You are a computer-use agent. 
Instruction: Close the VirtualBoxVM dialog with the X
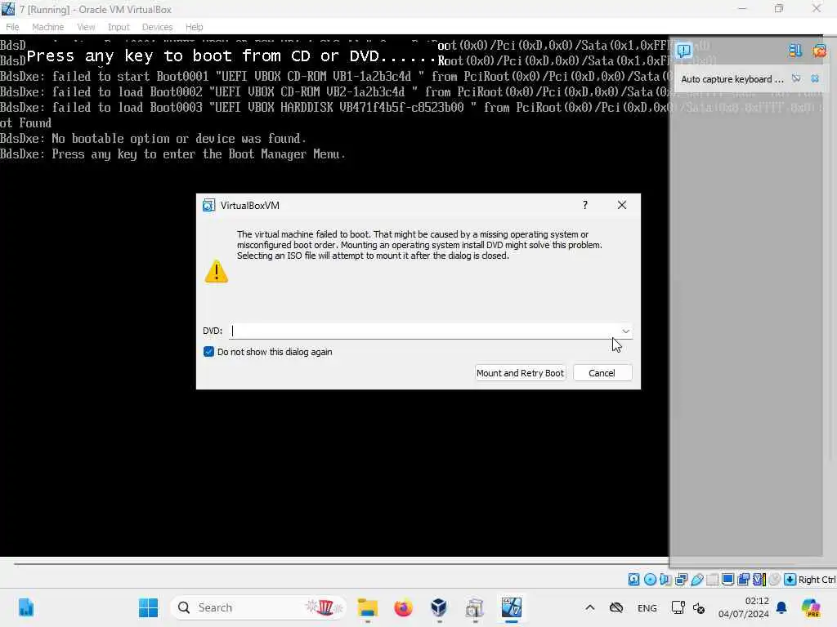(622, 205)
